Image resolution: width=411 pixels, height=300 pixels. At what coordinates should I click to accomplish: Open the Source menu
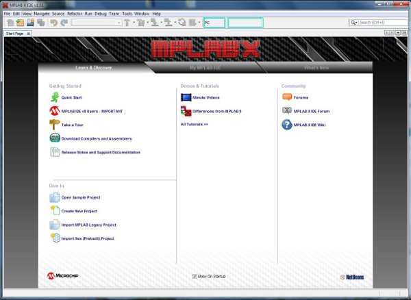pyautogui.click(x=58, y=14)
